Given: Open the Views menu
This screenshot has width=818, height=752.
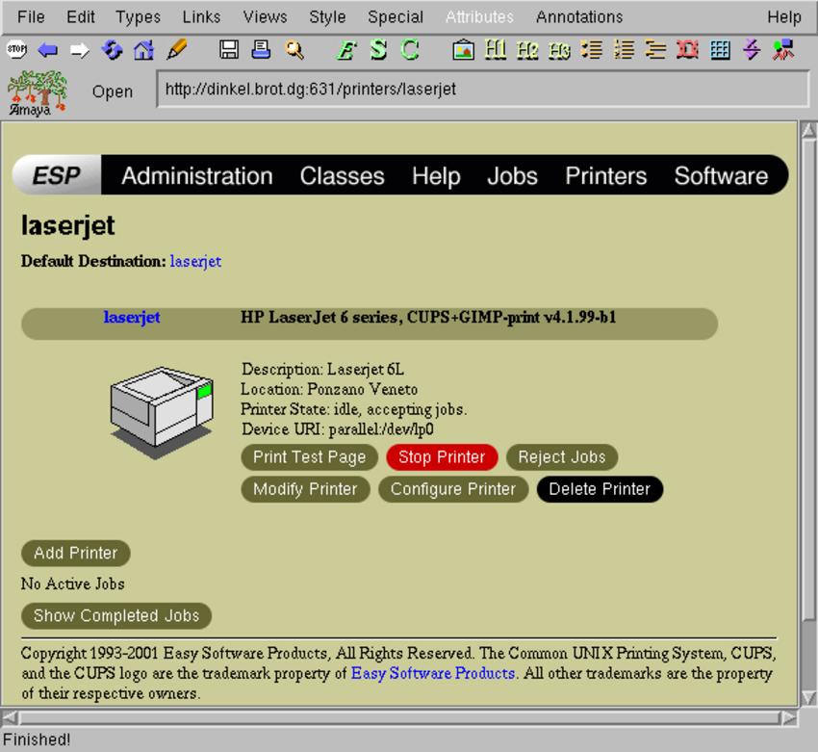Looking at the screenshot, I should tap(265, 17).
